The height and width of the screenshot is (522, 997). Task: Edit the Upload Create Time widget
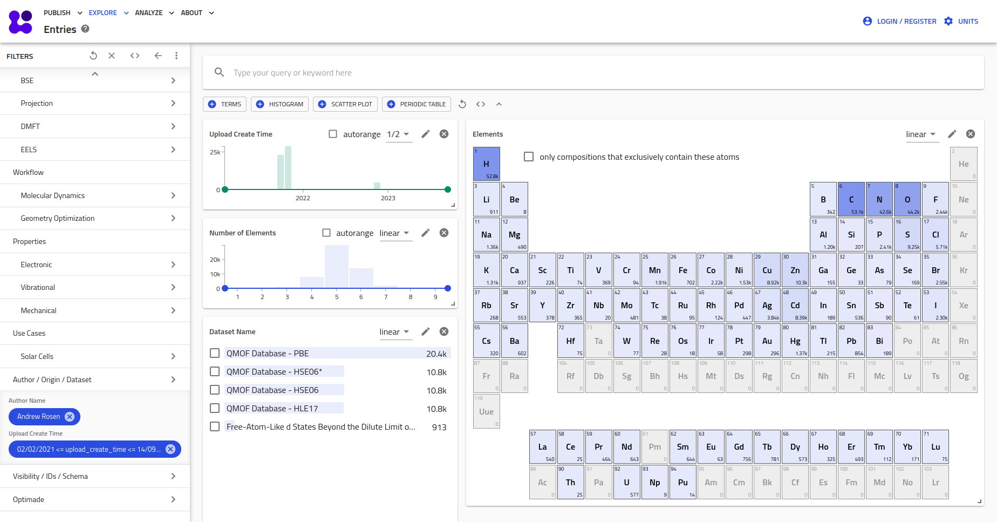click(426, 134)
